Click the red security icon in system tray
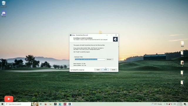The width and height of the screenshot is (188, 106). [169, 104]
